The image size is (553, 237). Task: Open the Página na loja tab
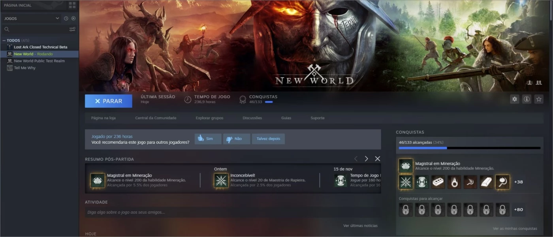tap(103, 118)
